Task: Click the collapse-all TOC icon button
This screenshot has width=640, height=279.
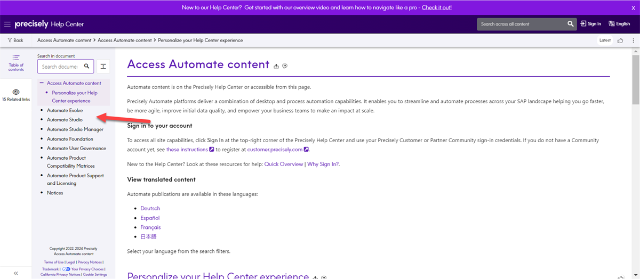Action: [103, 67]
